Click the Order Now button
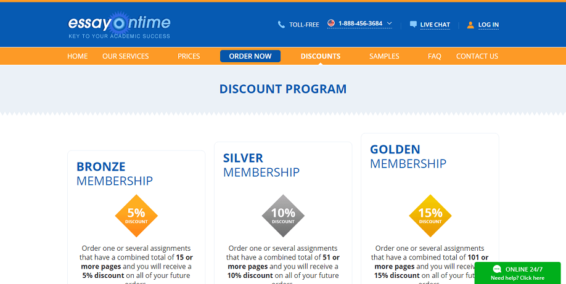Viewport: 566px width, 284px height. point(250,56)
